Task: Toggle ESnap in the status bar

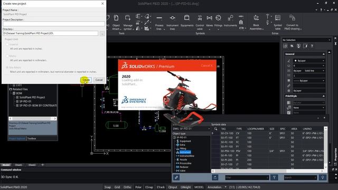Action: pyautogui.click(x=149, y=187)
